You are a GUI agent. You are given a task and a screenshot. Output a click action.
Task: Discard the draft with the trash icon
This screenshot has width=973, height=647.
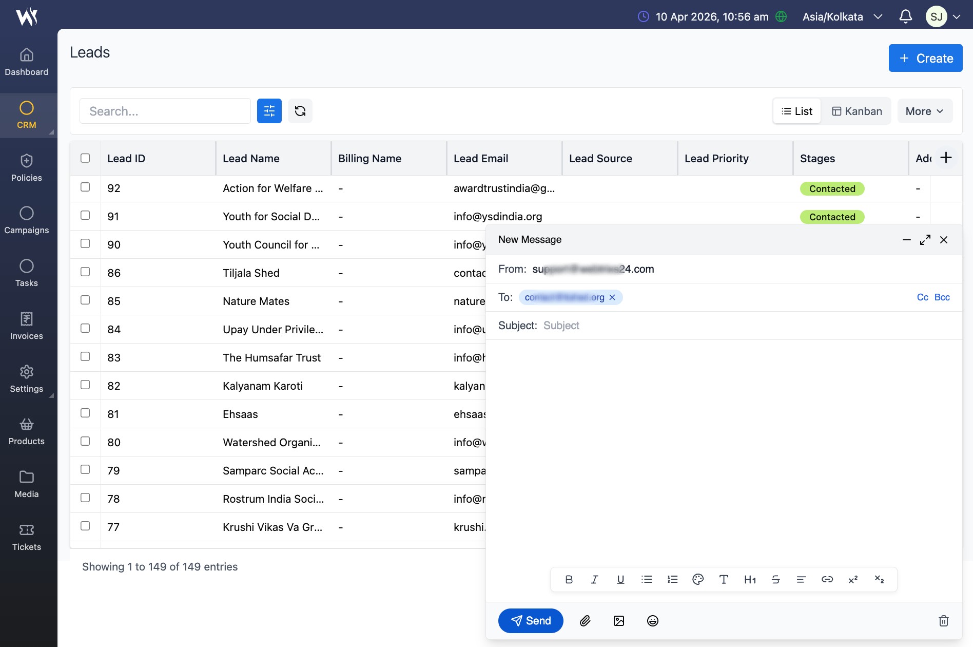[x=943, y=621]
